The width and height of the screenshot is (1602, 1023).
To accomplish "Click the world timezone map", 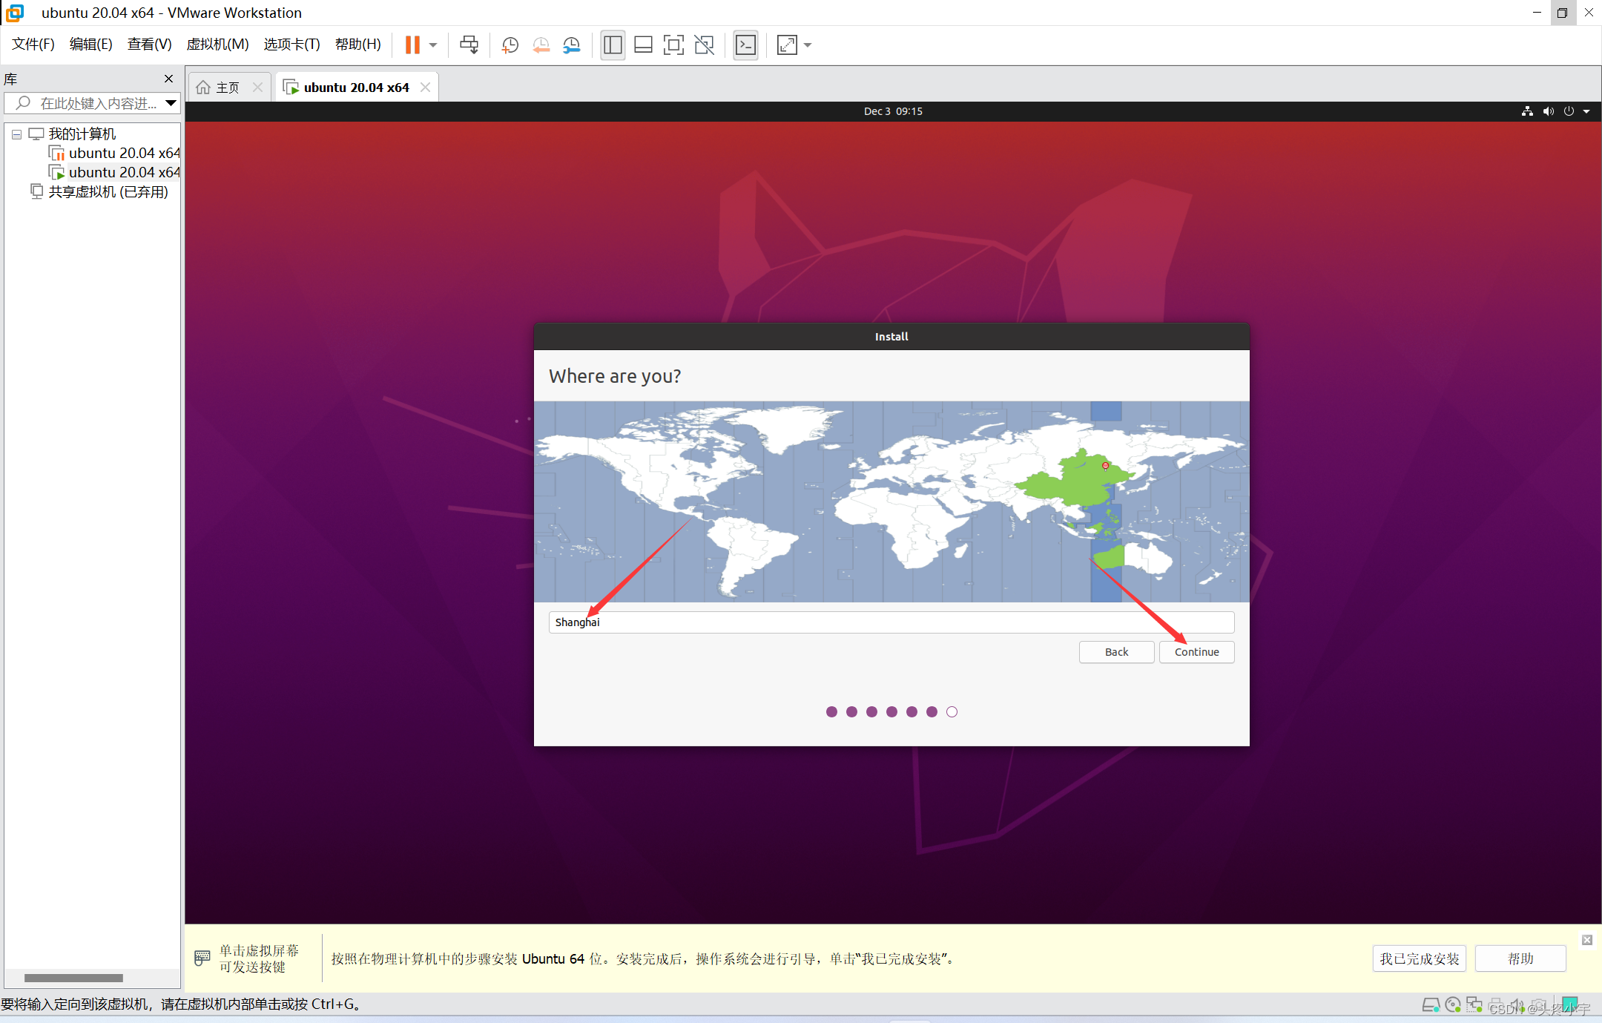I will coord(891,501).
